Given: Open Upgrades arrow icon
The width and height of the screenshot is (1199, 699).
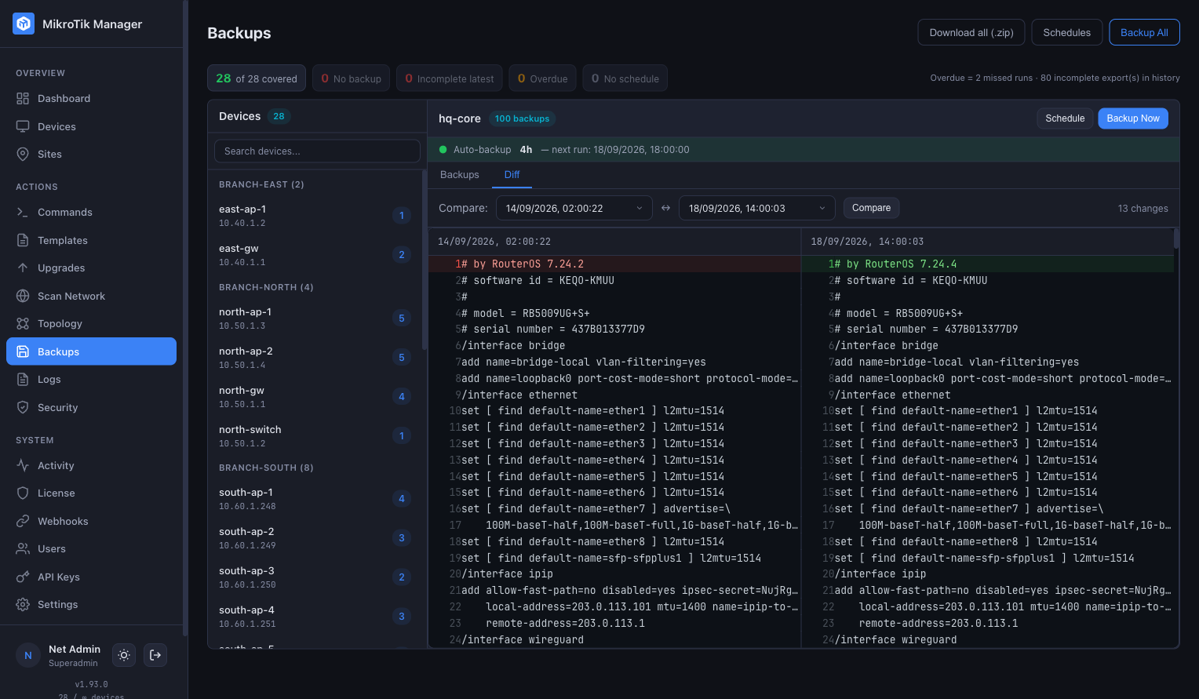Looking at the screenshot, I should click(23, 268).
